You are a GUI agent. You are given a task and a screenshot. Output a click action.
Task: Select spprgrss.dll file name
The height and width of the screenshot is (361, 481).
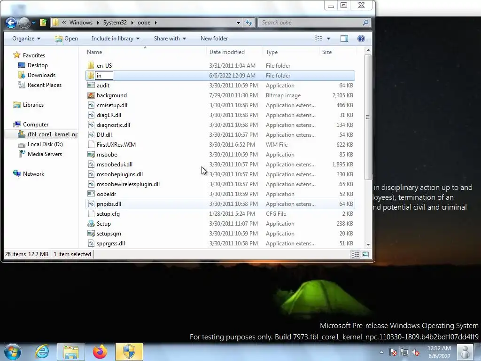111,243
